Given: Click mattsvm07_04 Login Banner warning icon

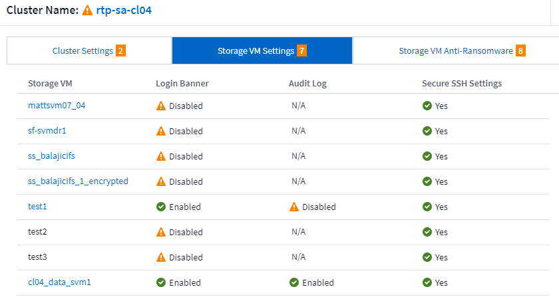Looking at the screenshot, I should pos(161,106).
